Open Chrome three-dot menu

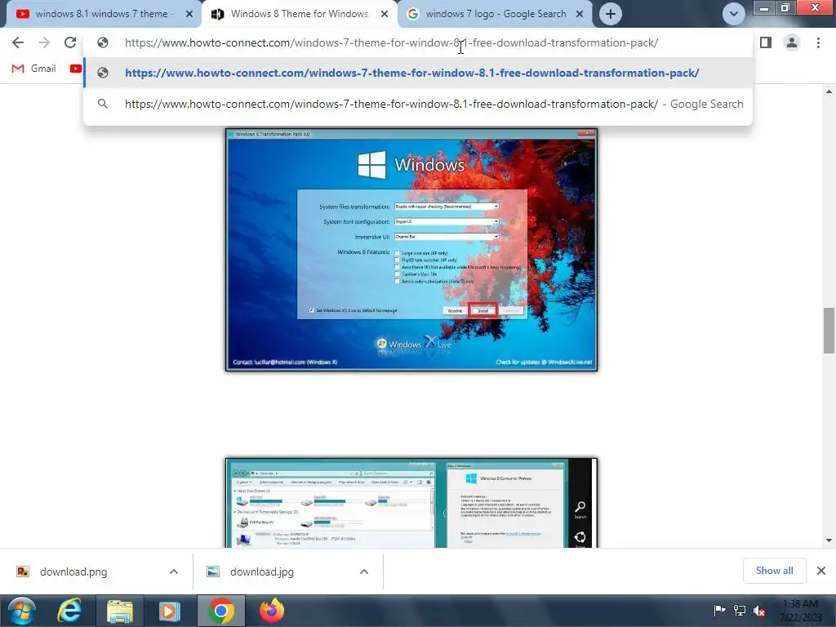(818, 42)
